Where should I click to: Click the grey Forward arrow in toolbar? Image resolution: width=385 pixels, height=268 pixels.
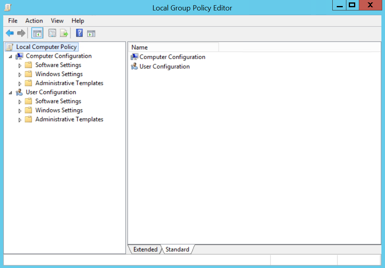point(21,33)
